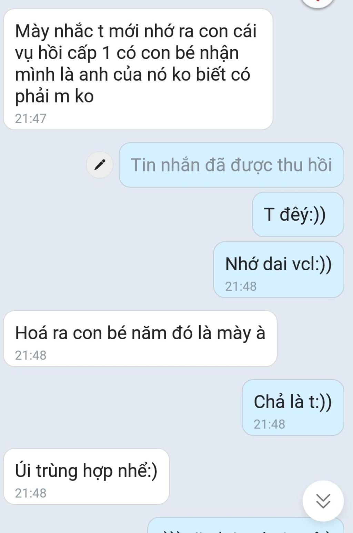Select the "Nhớ dai vcl:))" message
The width and height of the screenshot is (353, 533).
[279, 270]
